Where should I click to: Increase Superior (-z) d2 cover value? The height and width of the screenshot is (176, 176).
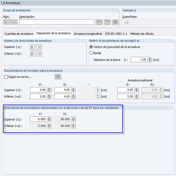point(73,89)
